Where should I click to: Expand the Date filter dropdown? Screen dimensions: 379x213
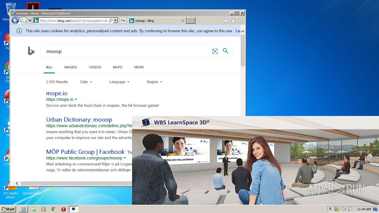point(86,82)
